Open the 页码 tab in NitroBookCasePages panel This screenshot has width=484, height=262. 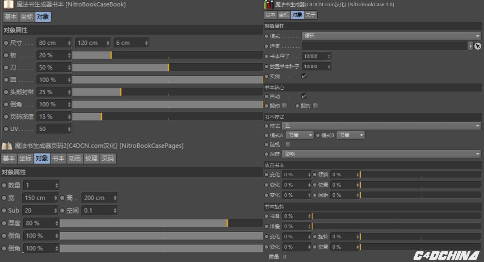[108, 158]
